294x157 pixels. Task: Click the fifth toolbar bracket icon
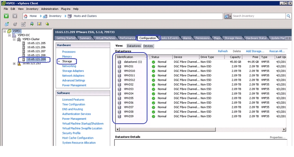pyautogui.click(x=39, y=24)
